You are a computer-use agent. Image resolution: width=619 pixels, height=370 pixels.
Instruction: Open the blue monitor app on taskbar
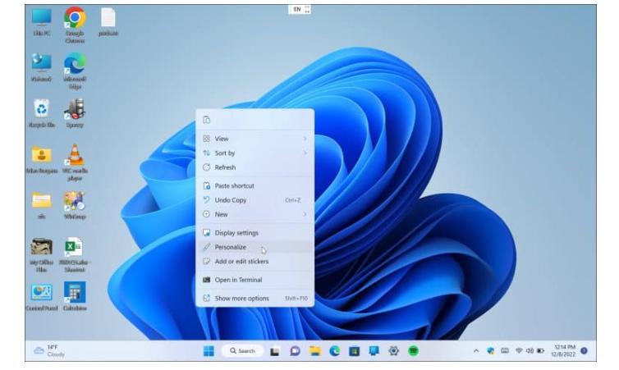(x=374, y=350)
